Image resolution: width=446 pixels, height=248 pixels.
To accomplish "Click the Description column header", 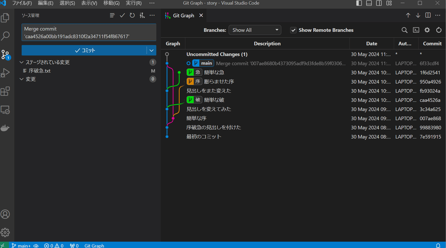I will 267,44.
